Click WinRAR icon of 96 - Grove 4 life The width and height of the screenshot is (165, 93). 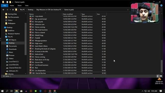[x=30, y=62]
